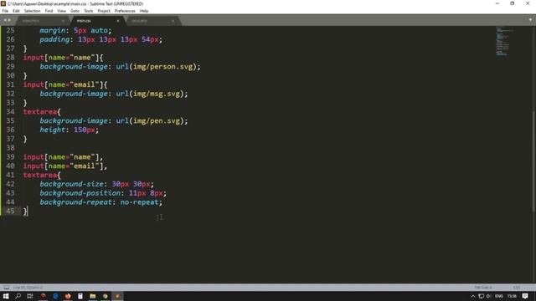The width and height of the screenshot is (536, 301).
Task: Click 'textarea' selector on line 41
Action: click(40, 175)
